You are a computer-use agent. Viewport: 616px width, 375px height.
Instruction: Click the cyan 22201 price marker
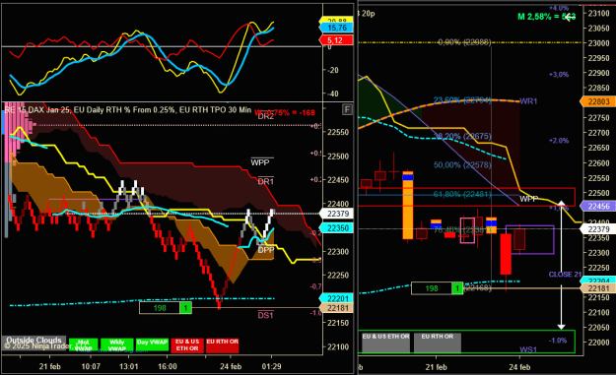(x=337, y=298)
